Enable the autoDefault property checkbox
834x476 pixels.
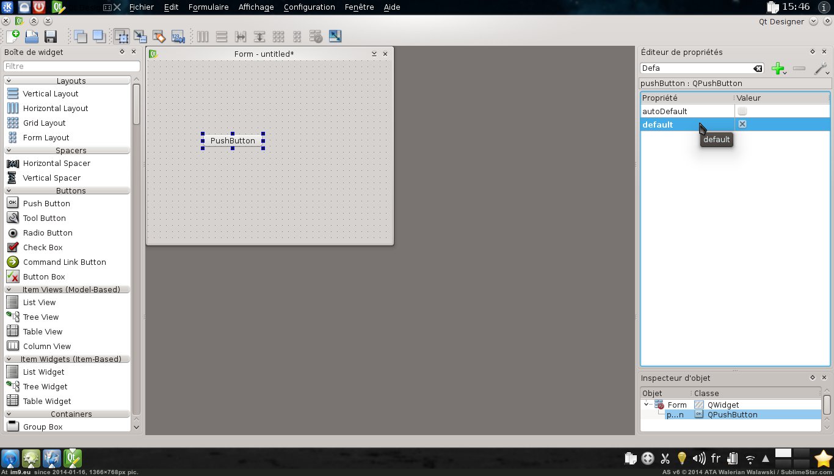[742, 111]
